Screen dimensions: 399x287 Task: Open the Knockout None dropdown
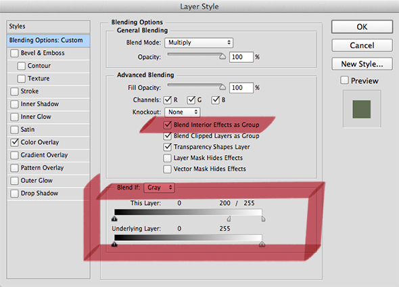coord(182,112)
